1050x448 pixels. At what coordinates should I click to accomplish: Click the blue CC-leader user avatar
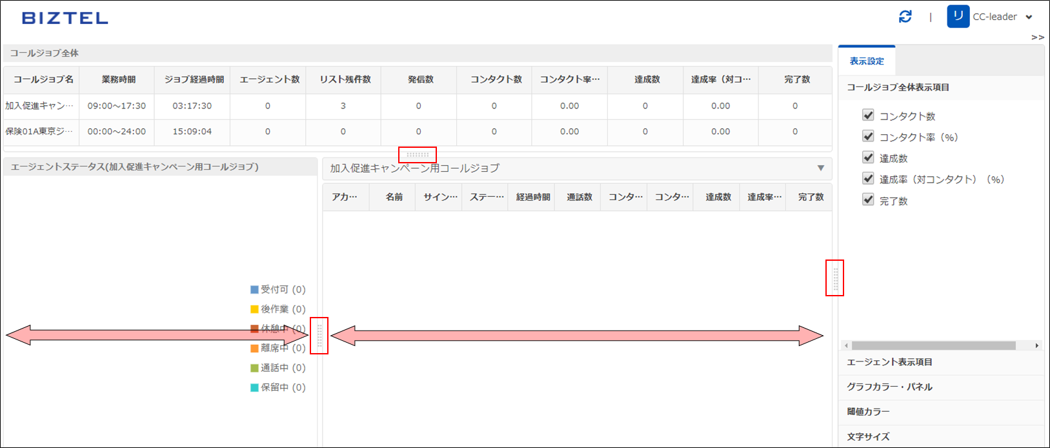pos(958,17)
